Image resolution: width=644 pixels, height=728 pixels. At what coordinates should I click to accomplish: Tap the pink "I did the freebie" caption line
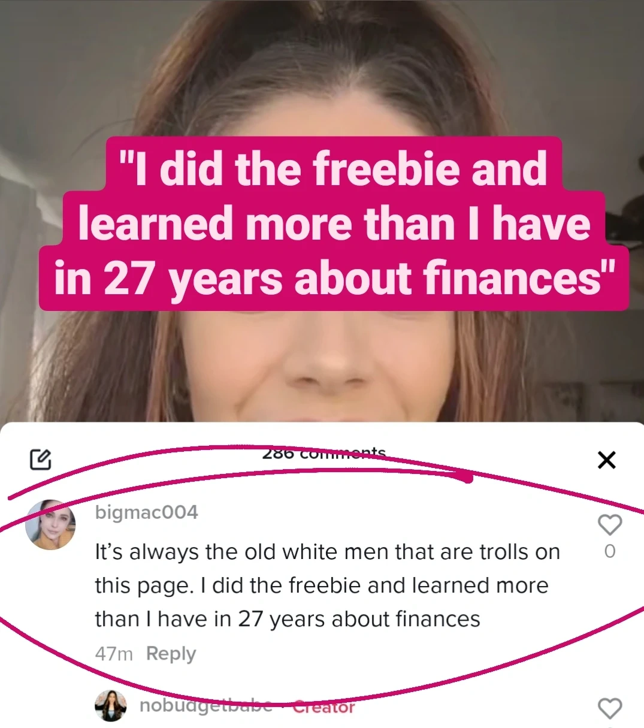333,168
